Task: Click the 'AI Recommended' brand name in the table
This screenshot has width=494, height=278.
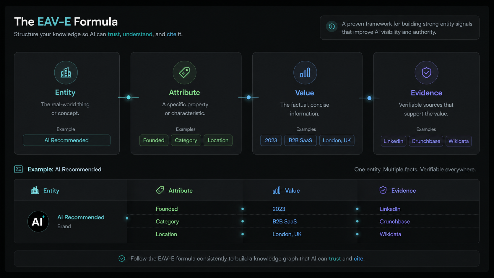Action: pyautogui.click(x=81, y=217)
